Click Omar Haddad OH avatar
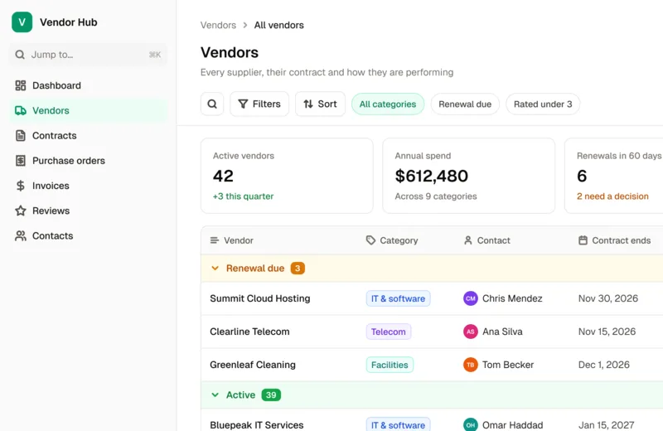The height and width of the screenshot is (431, 663). 471,425
